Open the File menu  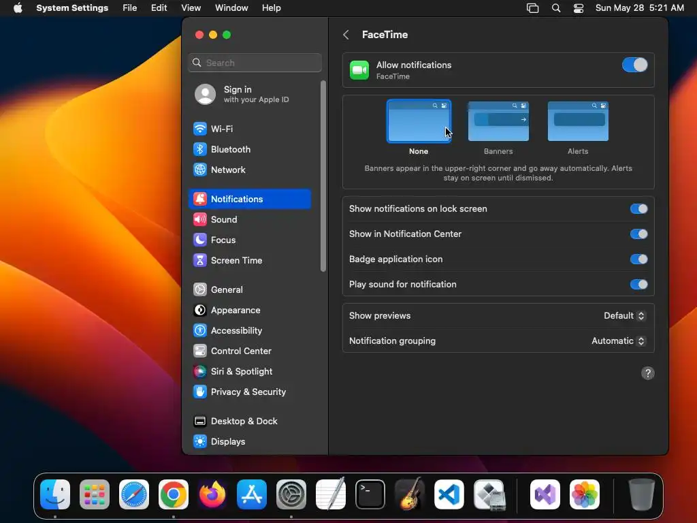[x=130, y=8]
